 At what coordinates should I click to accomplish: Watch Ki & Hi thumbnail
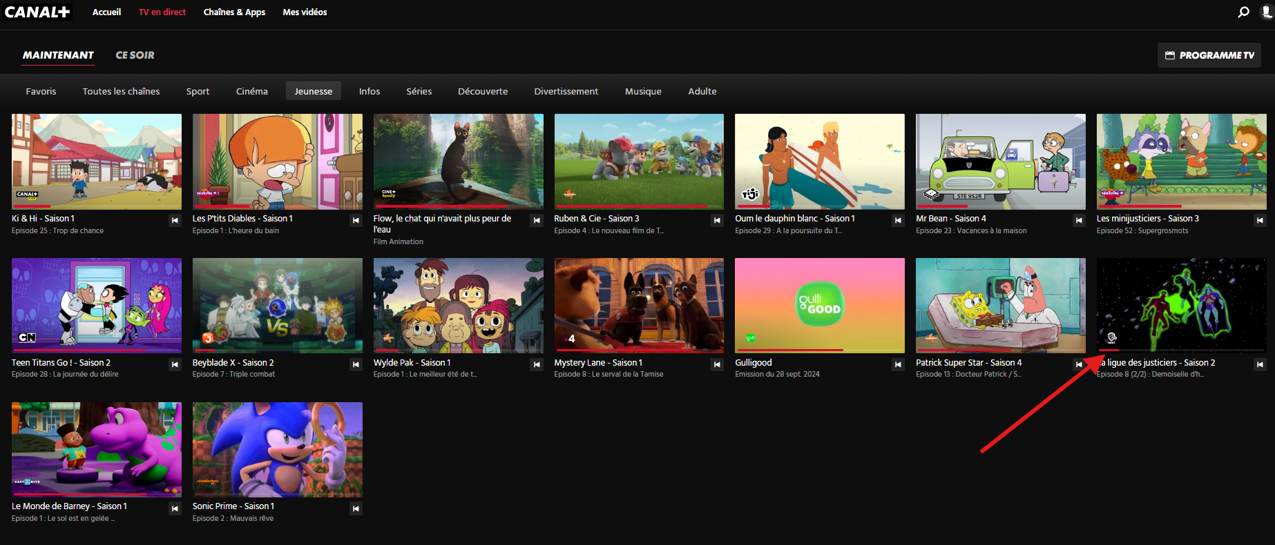click(x=97, y=161)
